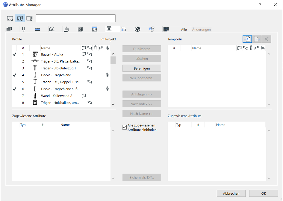
Task: Click the clear Temporär list X icon
Action: coord(267,39)
